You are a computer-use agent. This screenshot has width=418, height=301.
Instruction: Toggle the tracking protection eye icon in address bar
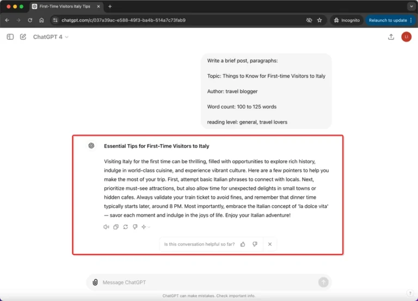[309, 20]
